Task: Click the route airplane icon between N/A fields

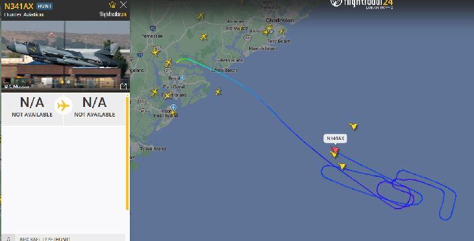Action: 64,106
